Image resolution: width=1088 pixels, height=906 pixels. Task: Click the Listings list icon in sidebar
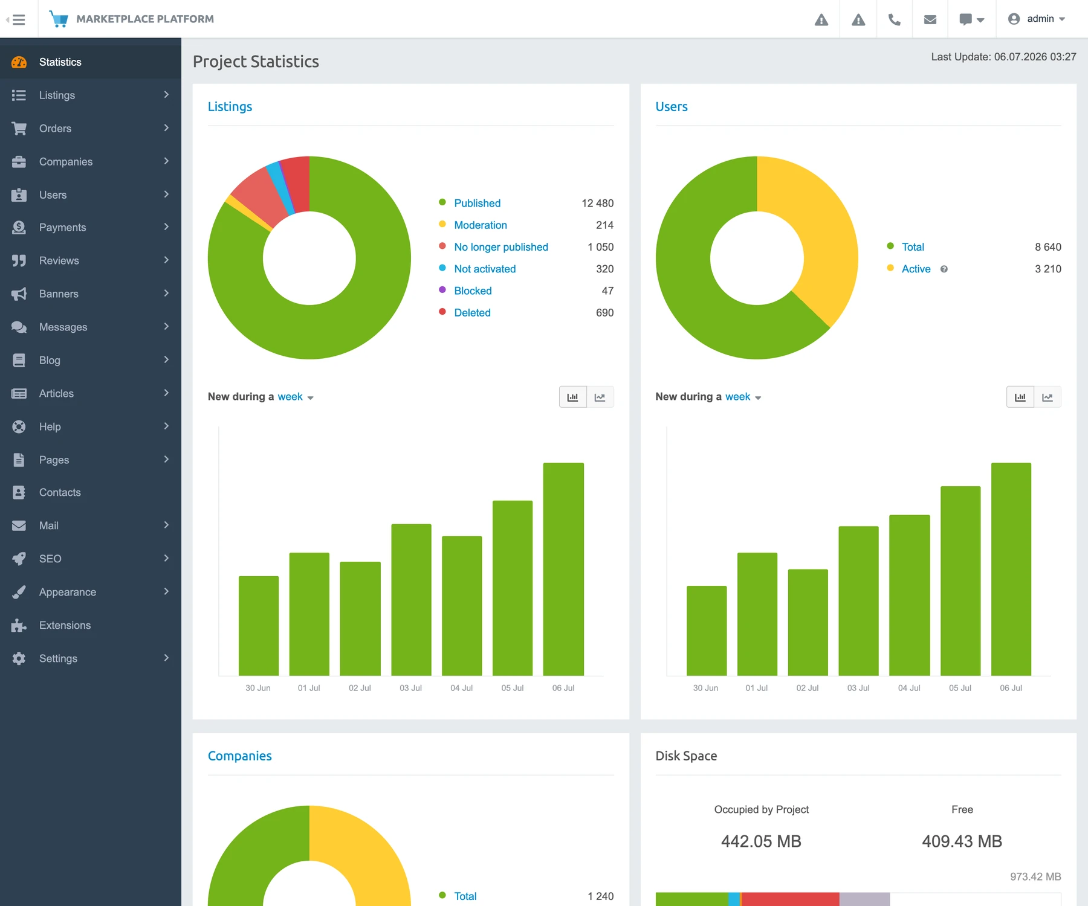click(19, 95)
